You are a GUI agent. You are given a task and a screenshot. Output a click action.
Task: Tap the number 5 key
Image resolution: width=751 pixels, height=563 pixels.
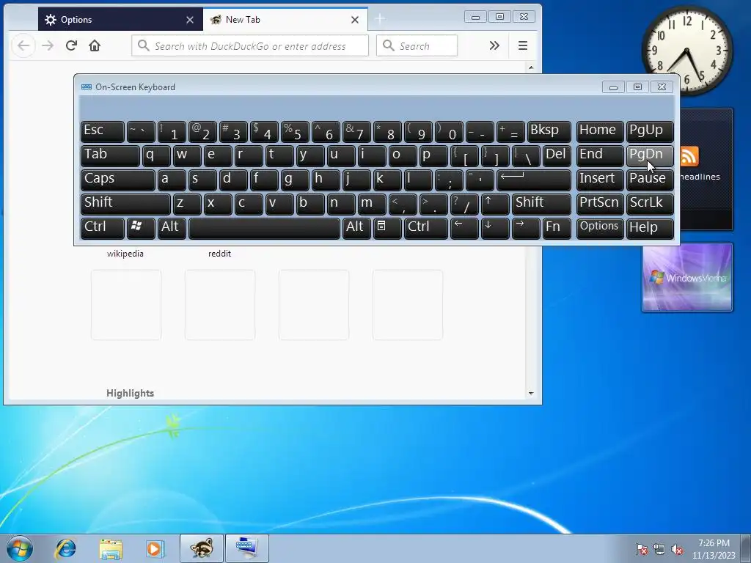(x=295, y=132)
